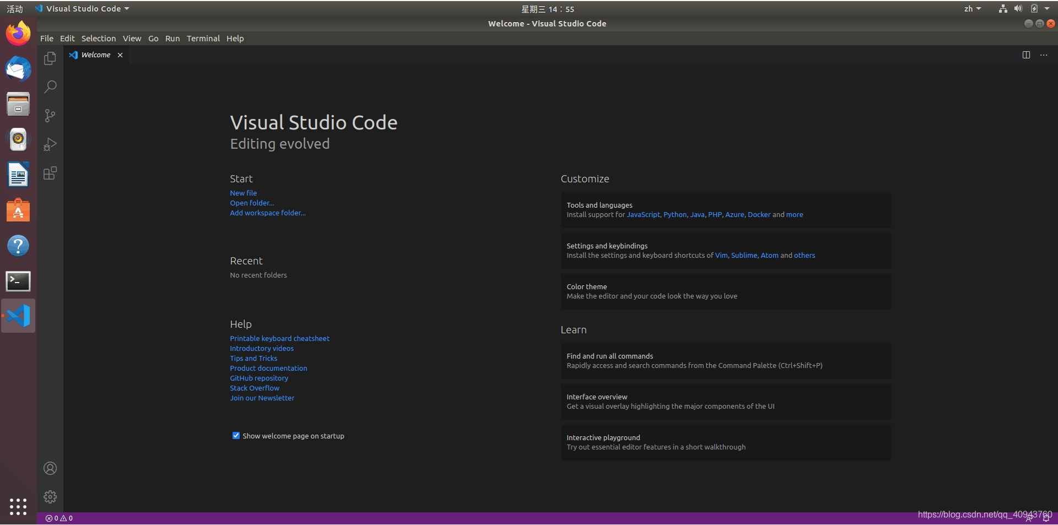Install Atom keybindings link

tap(769, 256)
